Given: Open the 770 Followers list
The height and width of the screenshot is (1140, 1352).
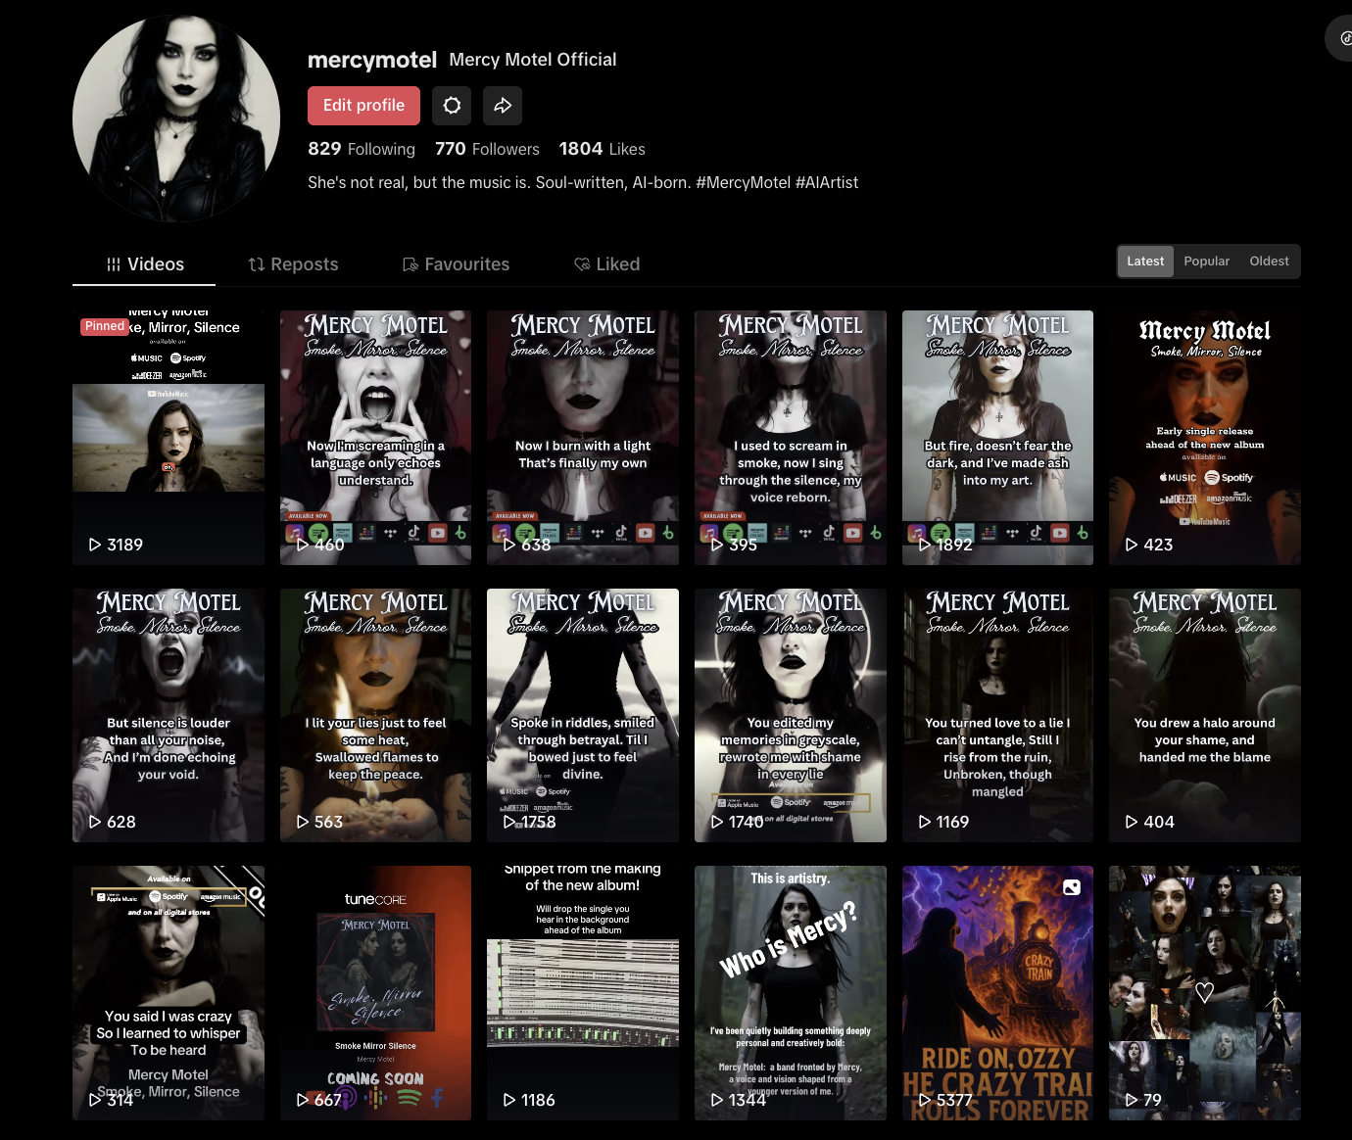Looking at the screenshot, I should point(487,149).
